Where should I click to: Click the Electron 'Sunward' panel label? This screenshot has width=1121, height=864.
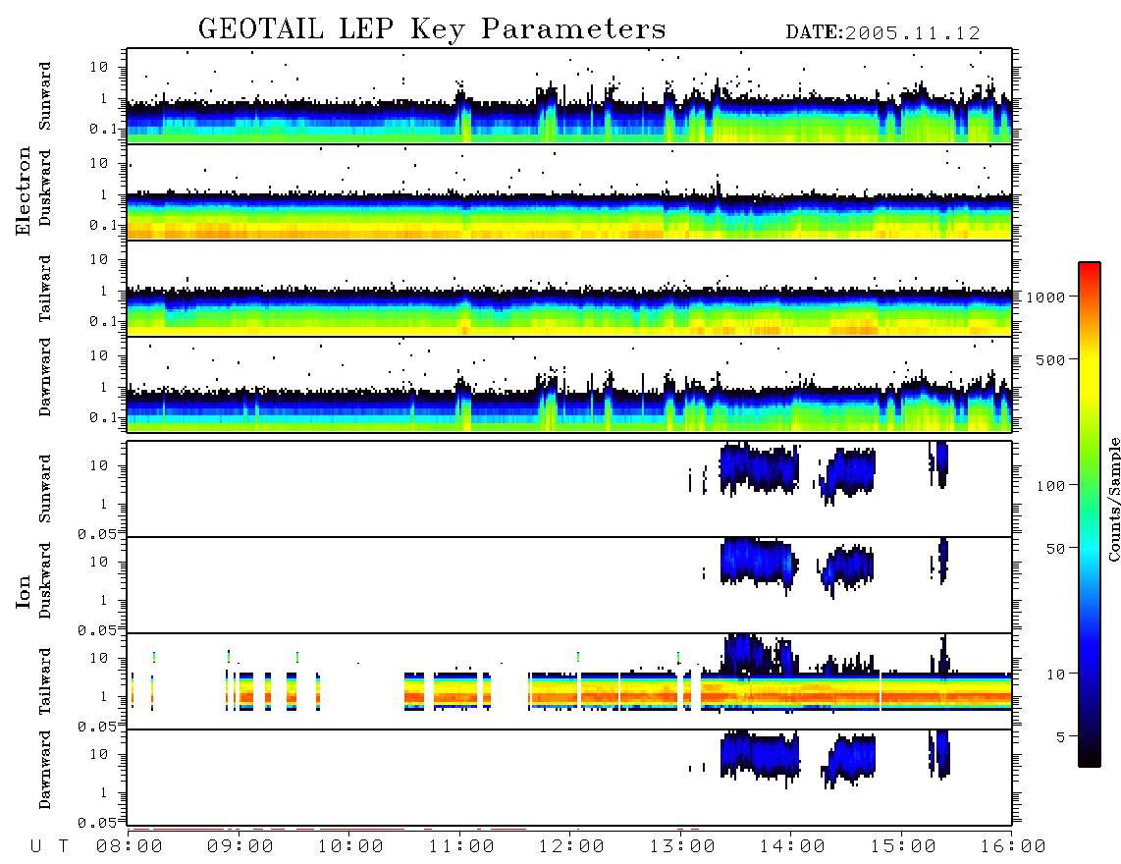(x=45, y=96)
